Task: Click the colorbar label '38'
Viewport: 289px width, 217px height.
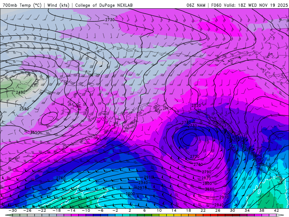Action: [262, 210]
